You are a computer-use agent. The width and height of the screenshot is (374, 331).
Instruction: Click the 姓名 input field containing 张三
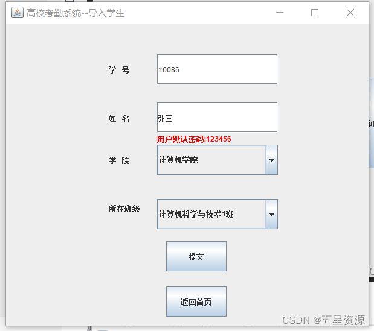coord(217,118)
